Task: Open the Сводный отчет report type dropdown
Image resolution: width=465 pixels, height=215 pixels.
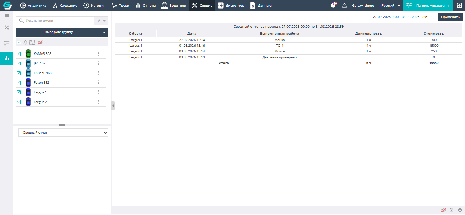Action: 63,133
